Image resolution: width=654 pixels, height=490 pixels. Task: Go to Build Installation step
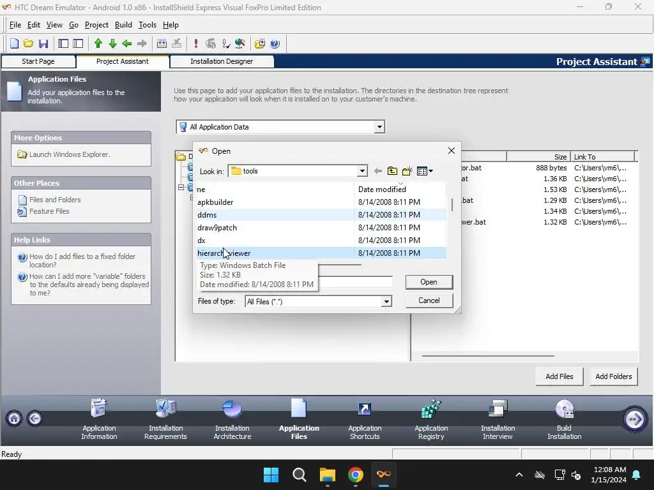(x=565, y=419)
